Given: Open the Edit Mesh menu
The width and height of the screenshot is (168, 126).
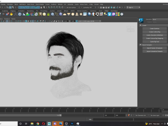Looking at the screenshot, I should pos(22,4).
